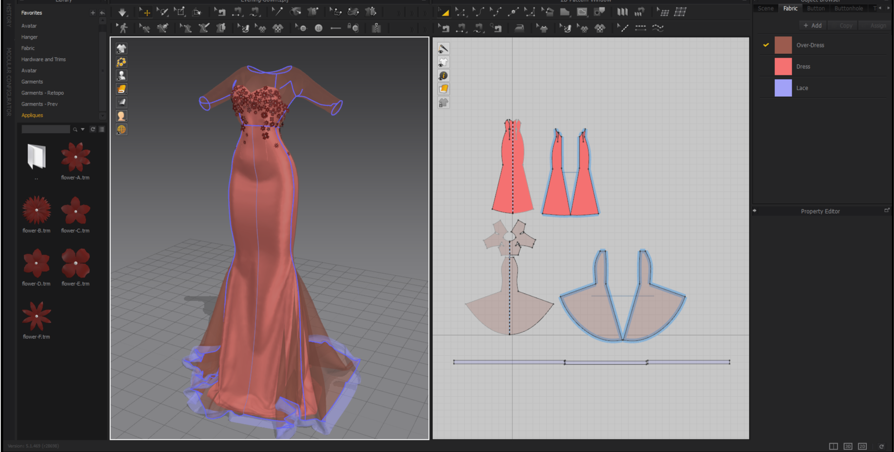Choose the Polygon pattern creation tool
Viewport: 894px width, 452px height.
(x=565, y=12)
